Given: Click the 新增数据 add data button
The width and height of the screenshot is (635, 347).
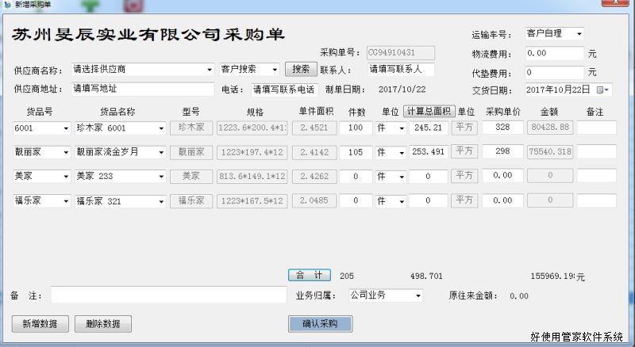Looking at the screenshot, I should (x=40, y=323).
